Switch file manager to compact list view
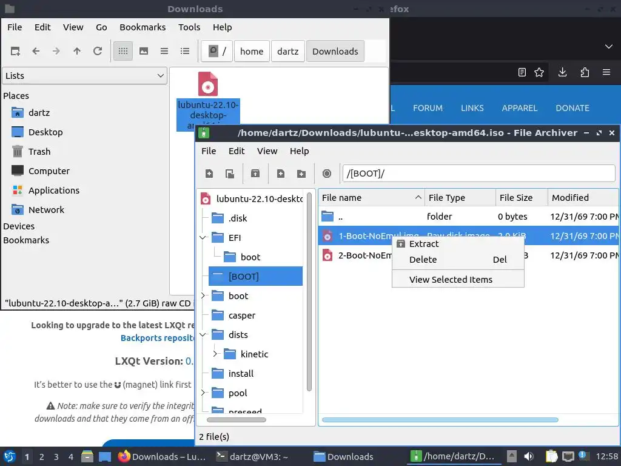Image resolution: width=621 pixels, height=466 pixels. [164, 51]
